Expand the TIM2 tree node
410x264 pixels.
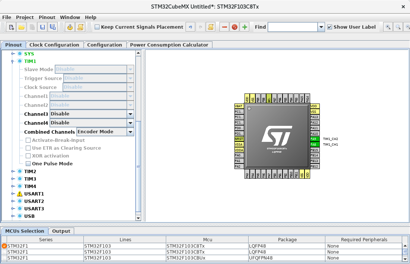click(12, 172)
